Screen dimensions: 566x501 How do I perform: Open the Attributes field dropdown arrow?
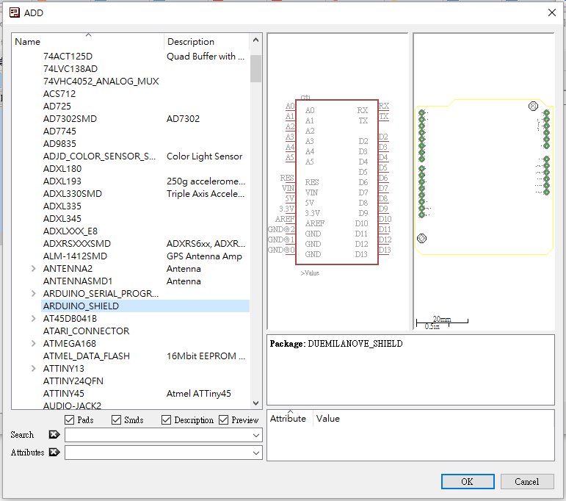coord(255,453)
